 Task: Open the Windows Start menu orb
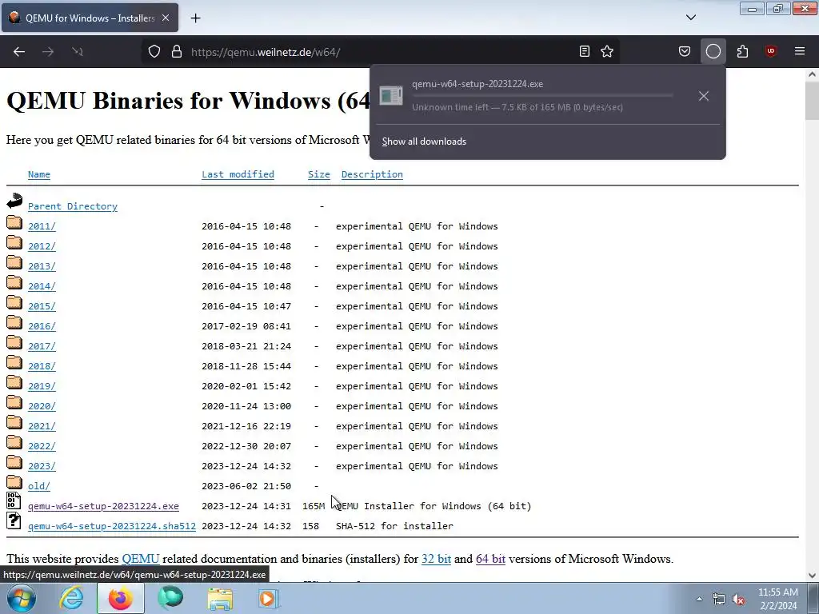(22, 598)
